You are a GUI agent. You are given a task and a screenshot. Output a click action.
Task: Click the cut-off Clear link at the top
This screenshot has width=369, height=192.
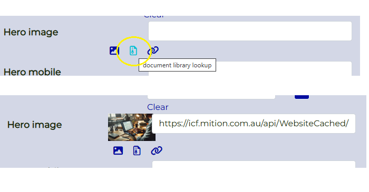154,17
